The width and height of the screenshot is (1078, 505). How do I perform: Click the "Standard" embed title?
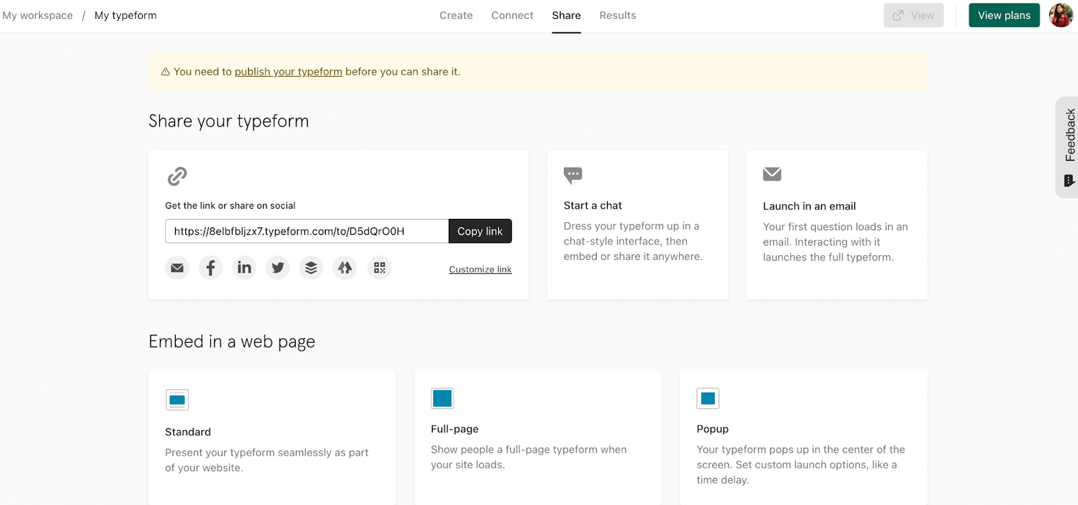188,432
